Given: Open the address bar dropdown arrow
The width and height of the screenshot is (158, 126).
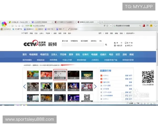Looking at the screenshot, I should pyautogui.click(x=111, y=26).
